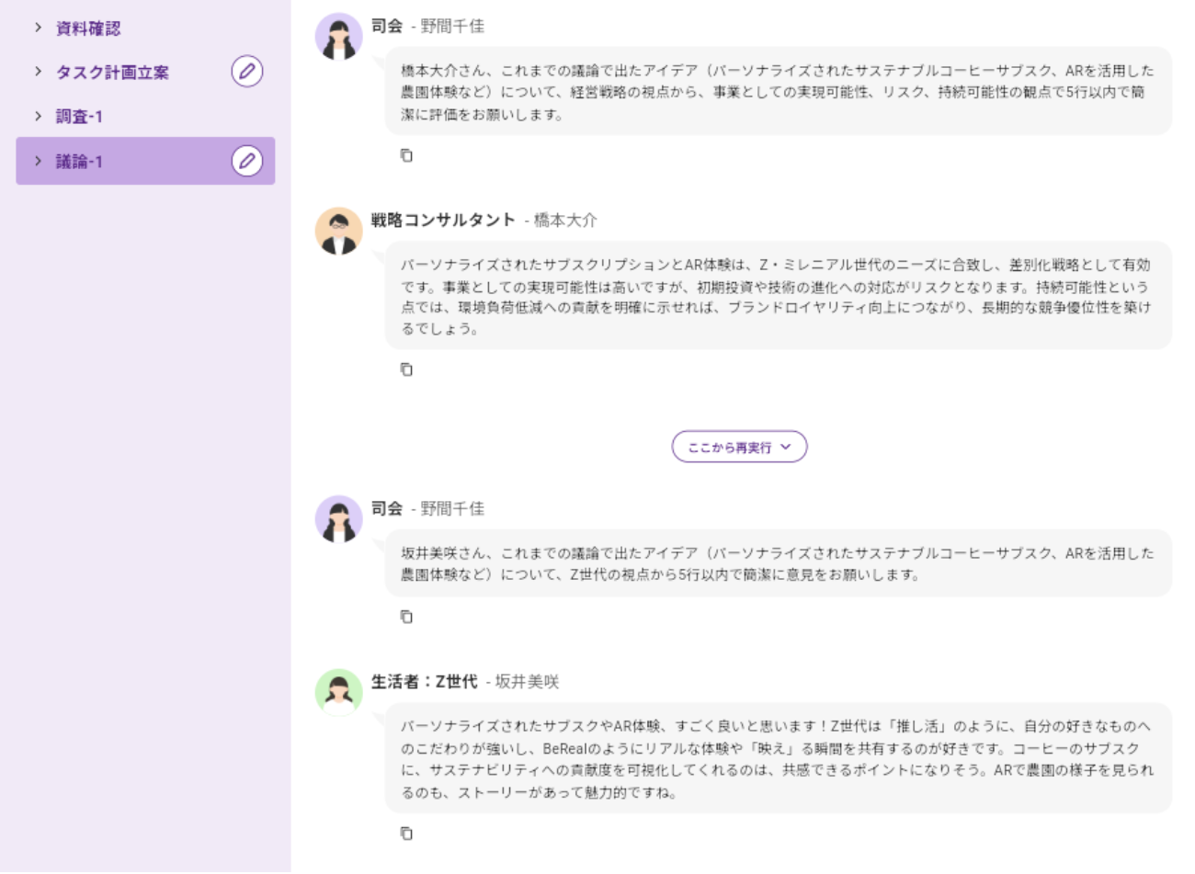Click edit pencil icon for タスク計画立案
This screenshot has width=1195, height=874.
(246, 72)
